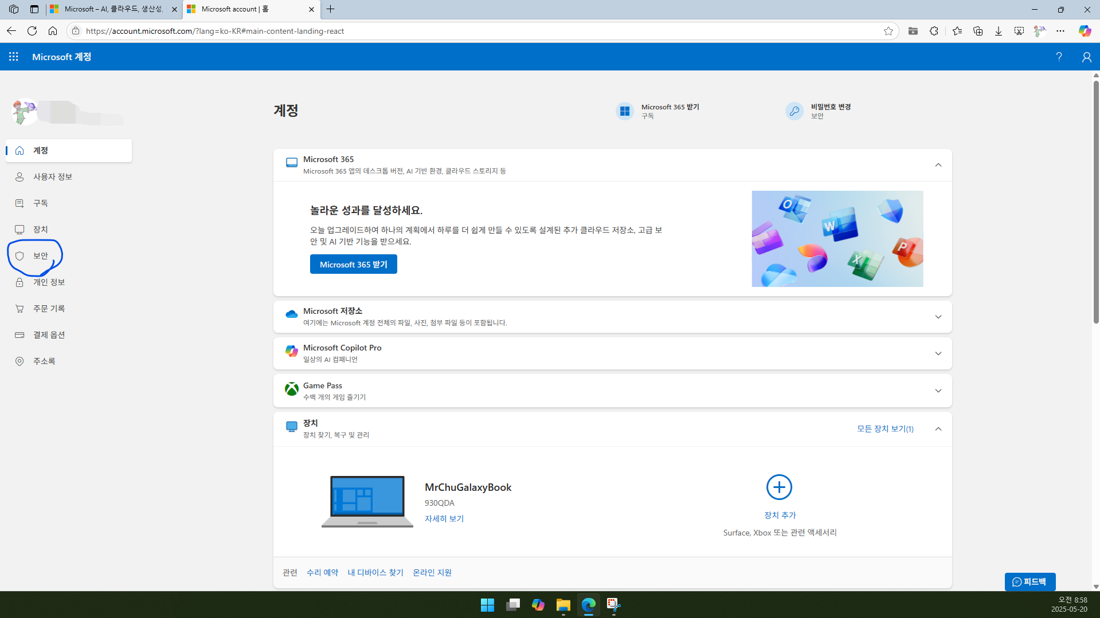Open 개인 정보 in the sidebar
Screen dimensions: 1100x618
(69, 282)
